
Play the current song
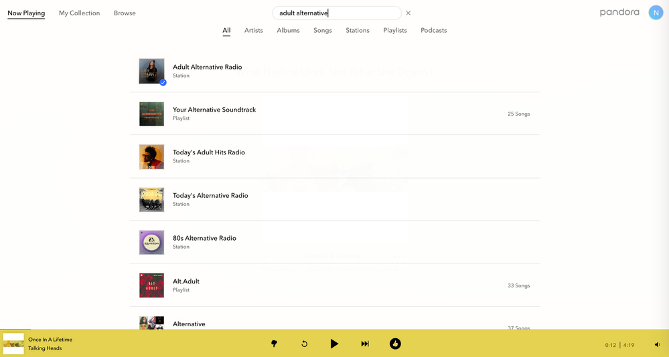pos(334,344)
